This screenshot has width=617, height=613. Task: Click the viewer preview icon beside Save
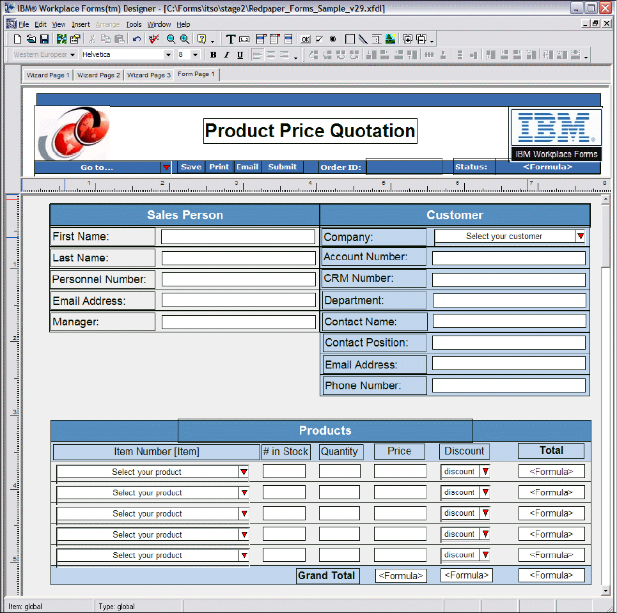coord(61,39)
